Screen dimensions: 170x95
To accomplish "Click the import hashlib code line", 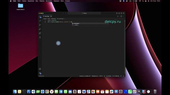I will click(x=52, y=20).
